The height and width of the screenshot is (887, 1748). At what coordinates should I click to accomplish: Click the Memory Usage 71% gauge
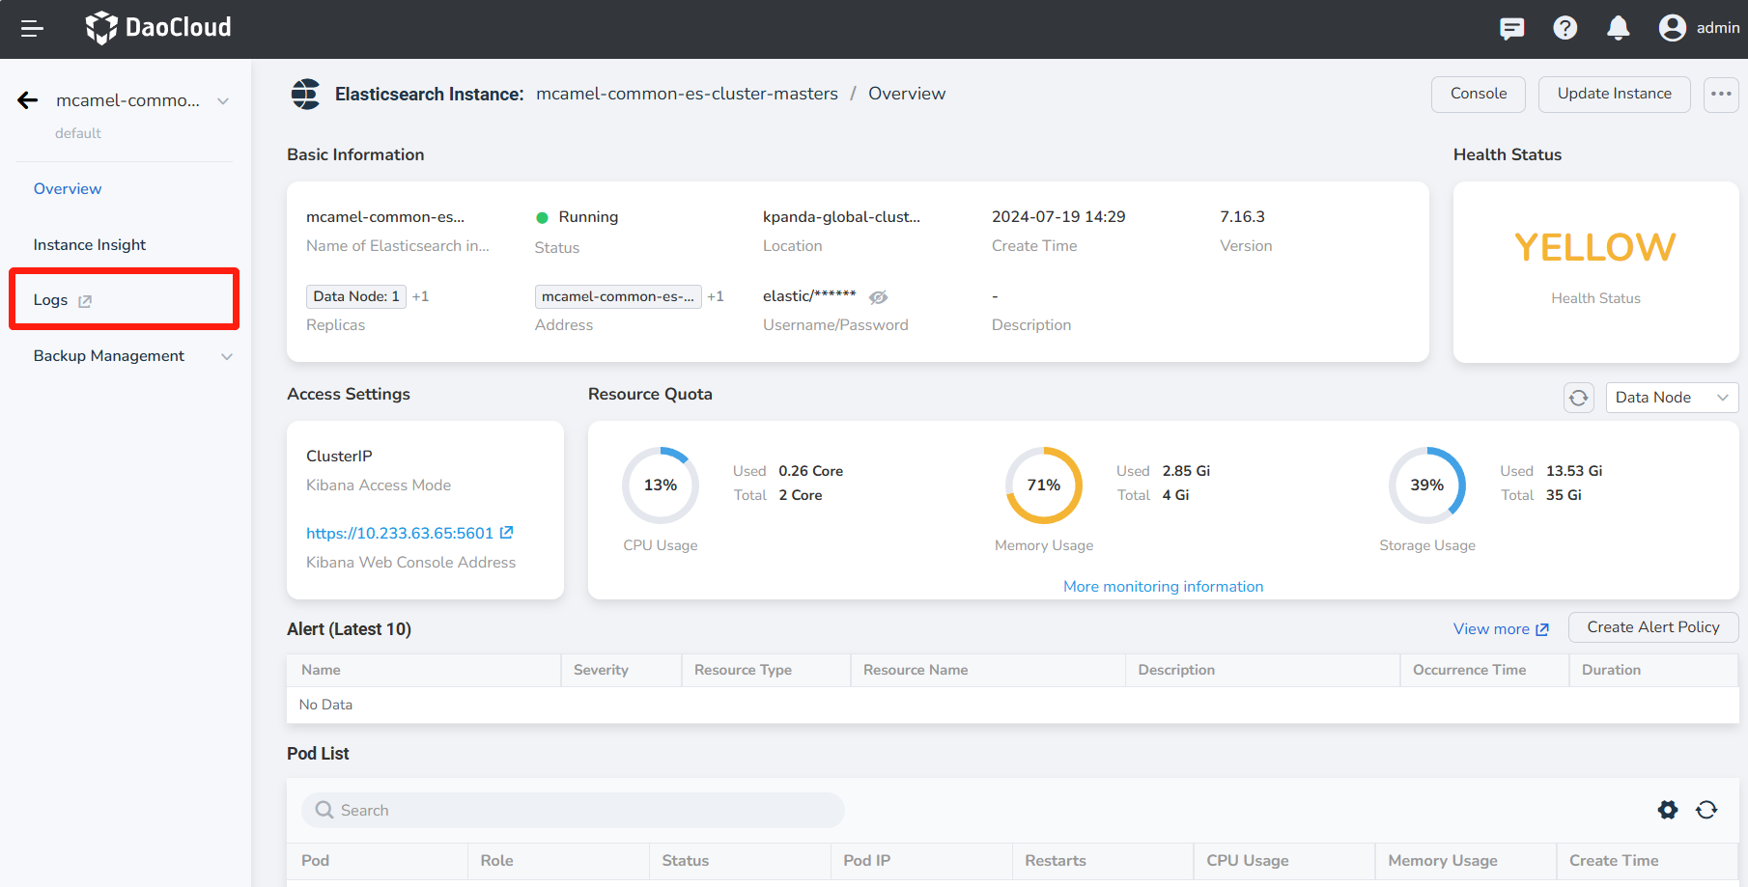[x=1043, y=485]
